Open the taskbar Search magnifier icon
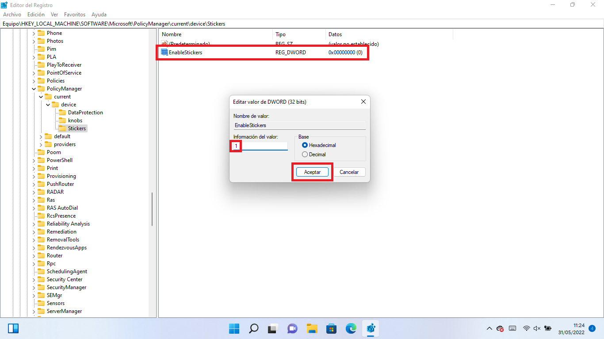The width and height of the screenshot is (604, 339). tap(254, 328)
